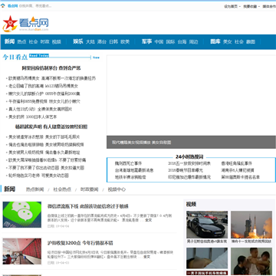Click the 看点网 star logo image
This screenshot has height=276, width=276.
[x=25, y=24]
